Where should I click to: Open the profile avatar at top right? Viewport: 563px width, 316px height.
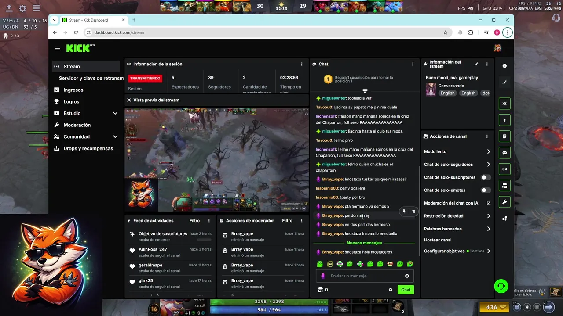point(497,48)
